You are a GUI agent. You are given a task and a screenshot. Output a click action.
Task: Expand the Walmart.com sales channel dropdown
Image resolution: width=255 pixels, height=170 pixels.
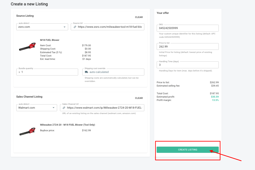coord(54,108)
